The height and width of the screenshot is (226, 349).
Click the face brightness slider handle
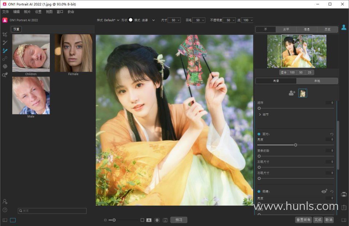[x=296, y=145]
